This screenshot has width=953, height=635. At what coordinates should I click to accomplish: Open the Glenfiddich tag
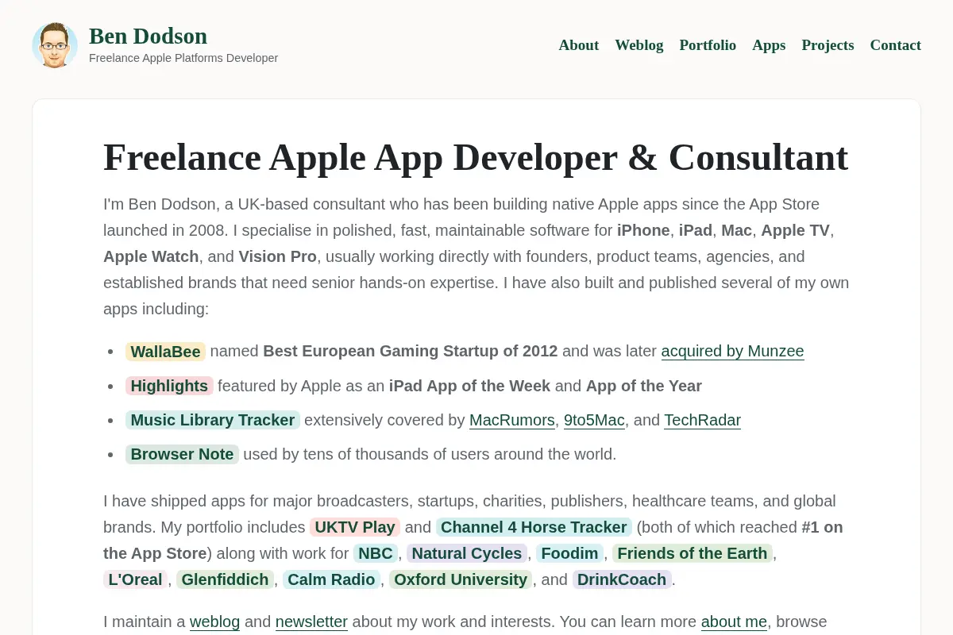click(225, 579)
